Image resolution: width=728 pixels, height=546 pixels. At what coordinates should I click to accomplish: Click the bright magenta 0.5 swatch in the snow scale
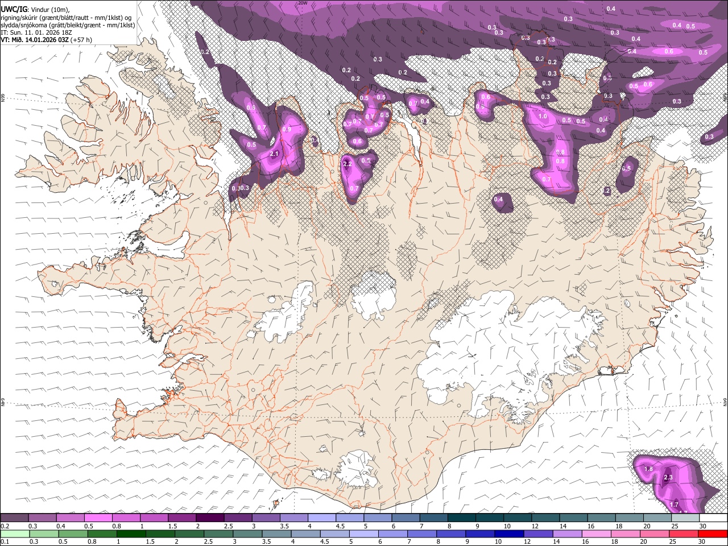[98, 518]
